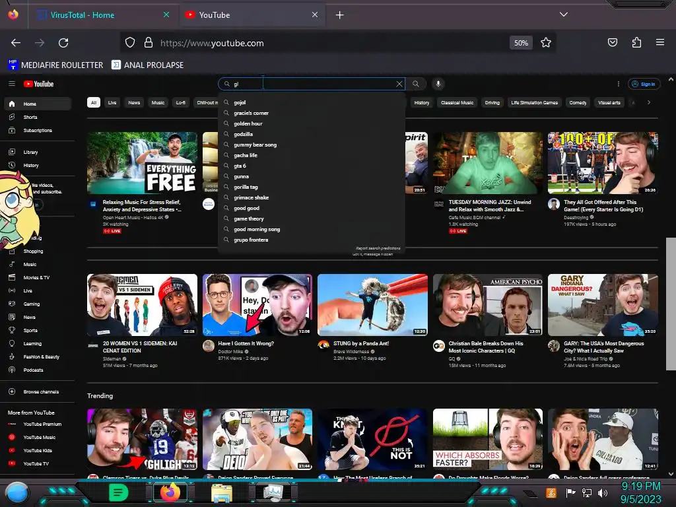Image resolution: width=676 pixels, height=507 pixels.
Task: Select the Lo-fi filter chip
Action: coord(181,102)
